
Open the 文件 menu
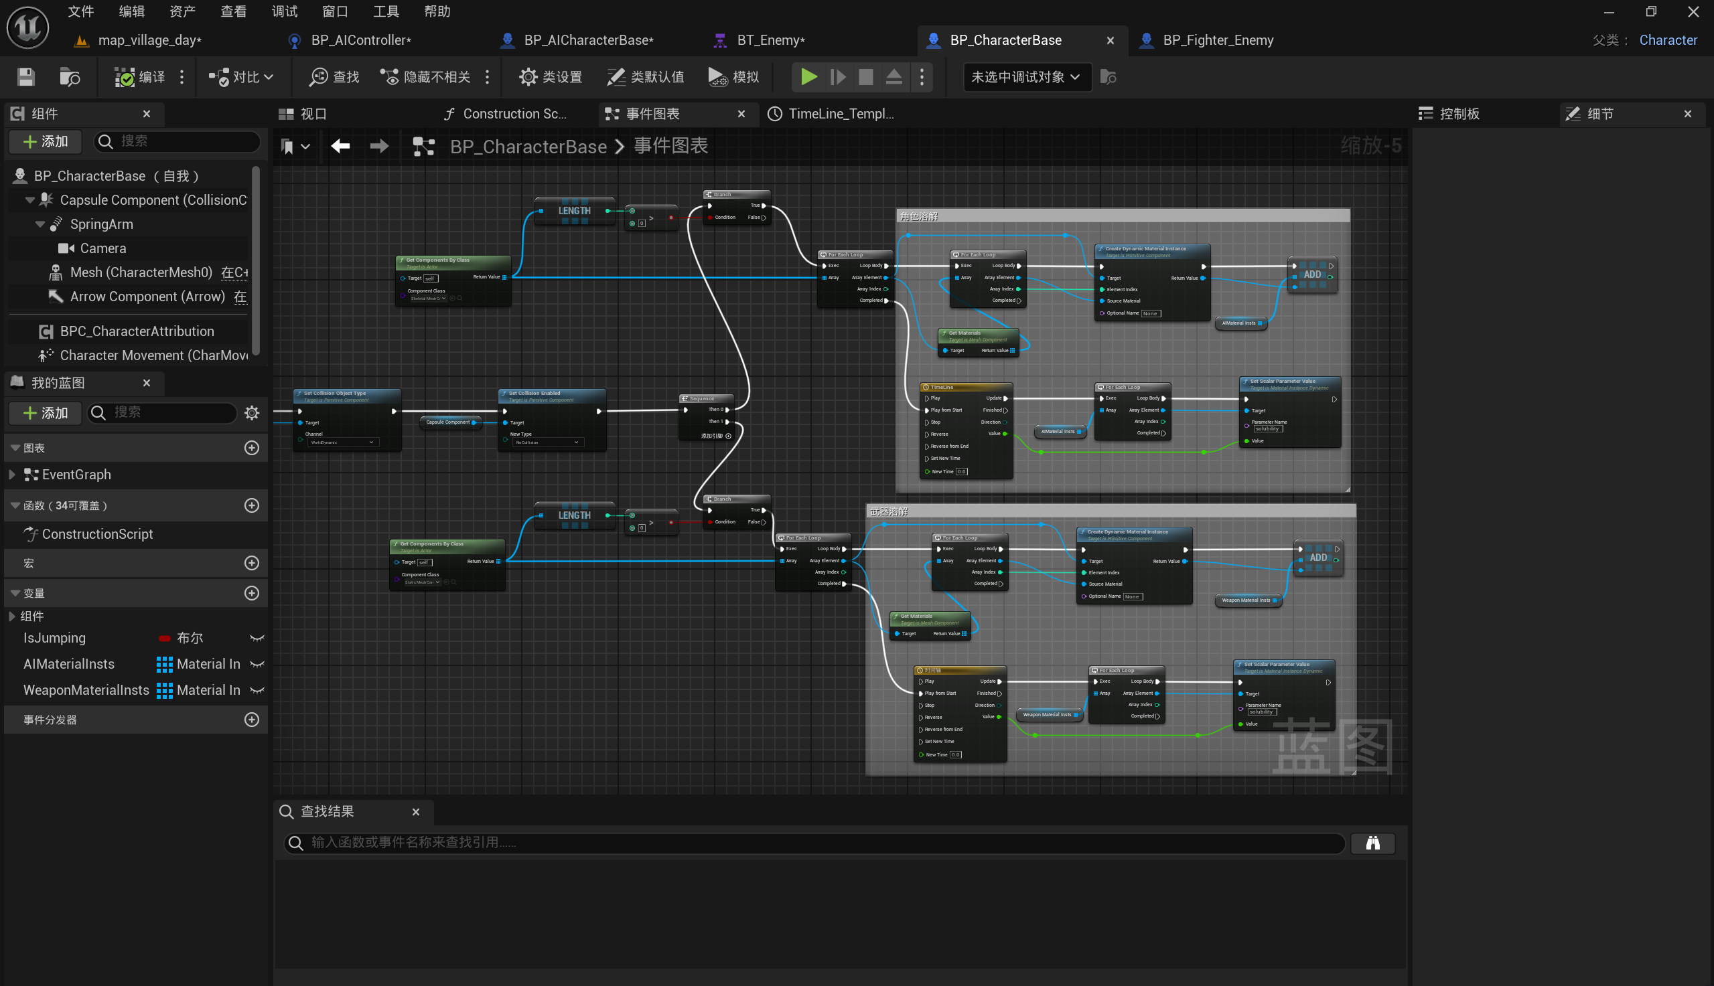(x=80, y=11)
